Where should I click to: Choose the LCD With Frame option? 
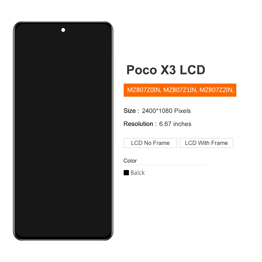(206, 143)
